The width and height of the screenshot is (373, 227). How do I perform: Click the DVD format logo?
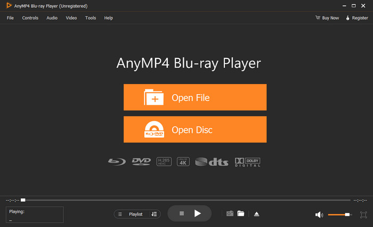[141, 162]
